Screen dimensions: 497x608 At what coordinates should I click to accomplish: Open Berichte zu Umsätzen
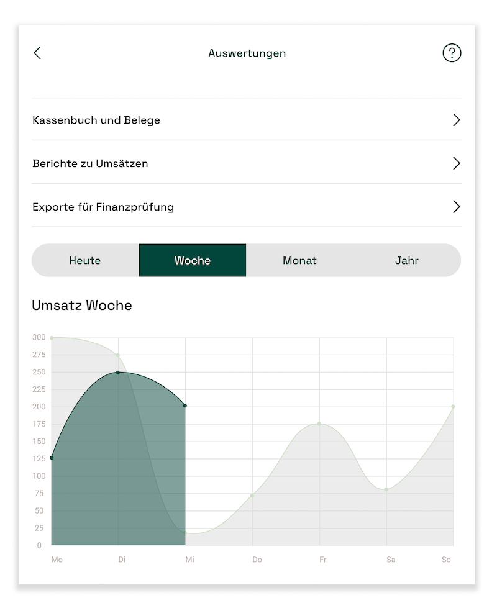click(x=247, y=163)
